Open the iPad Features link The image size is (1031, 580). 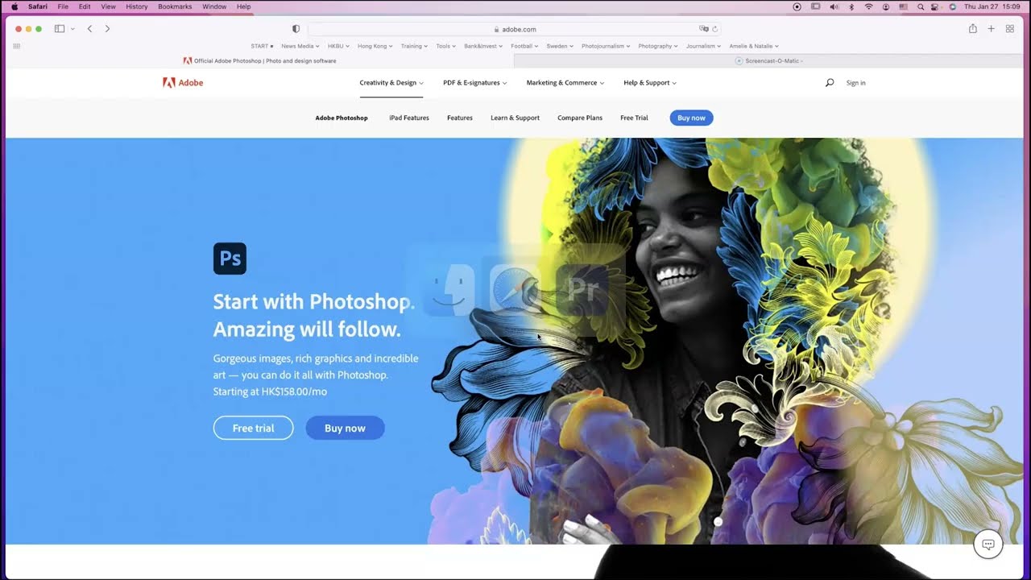[409, 118]
